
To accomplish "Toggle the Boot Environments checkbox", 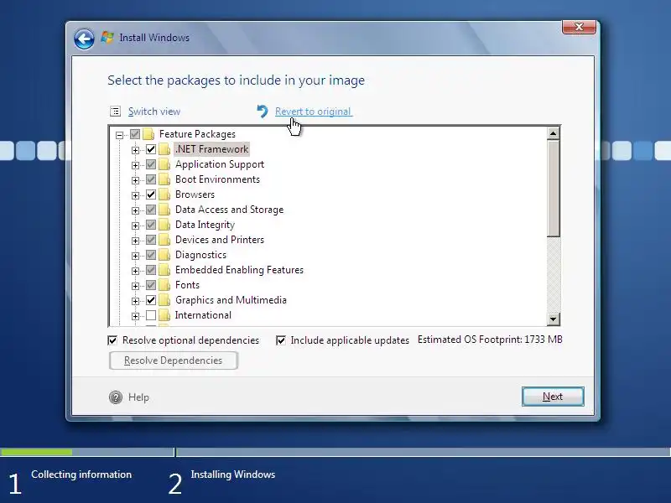I will pyautogui.click(x=151, y=179).
